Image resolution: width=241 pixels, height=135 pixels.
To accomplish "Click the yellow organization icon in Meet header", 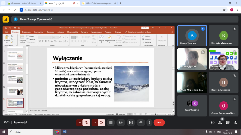I will tap(6, 19).
